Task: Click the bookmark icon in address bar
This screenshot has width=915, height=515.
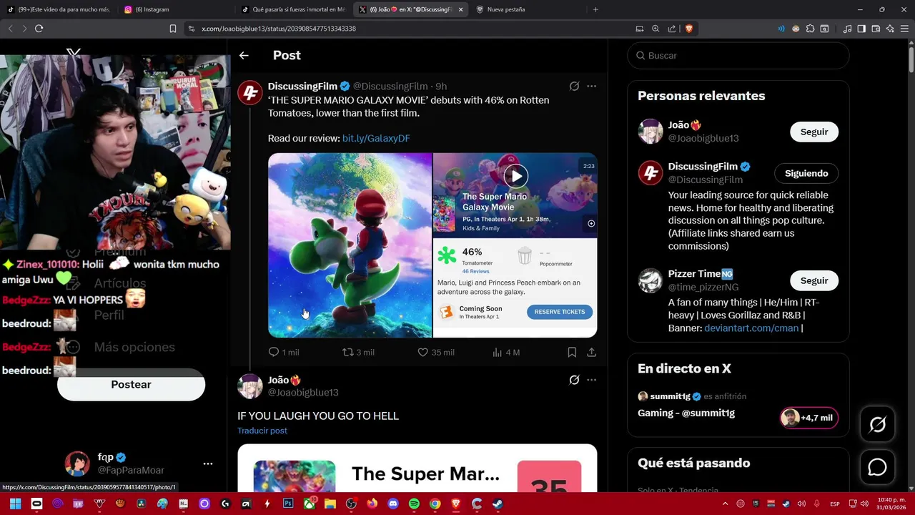Action: coord(172,29)
